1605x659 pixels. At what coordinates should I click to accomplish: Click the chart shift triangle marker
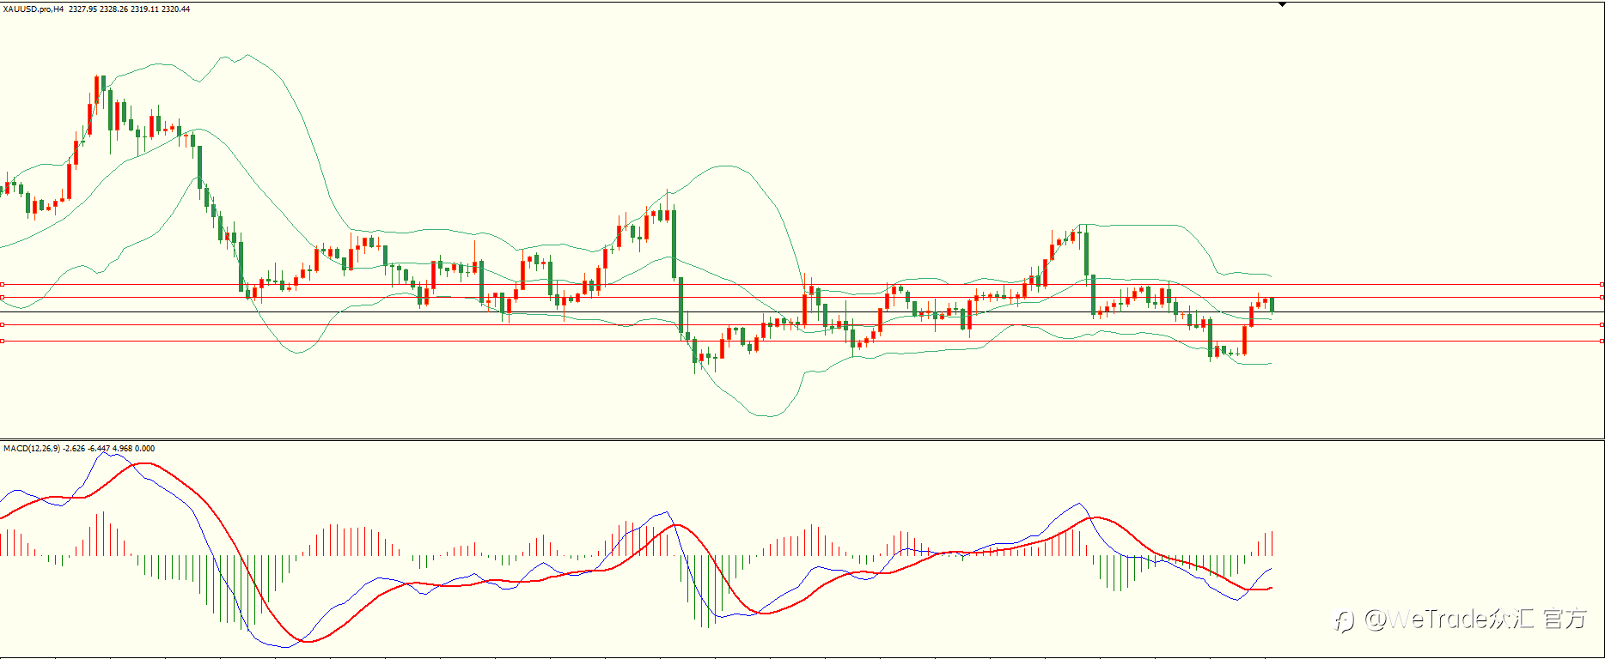click(1282, 4)
